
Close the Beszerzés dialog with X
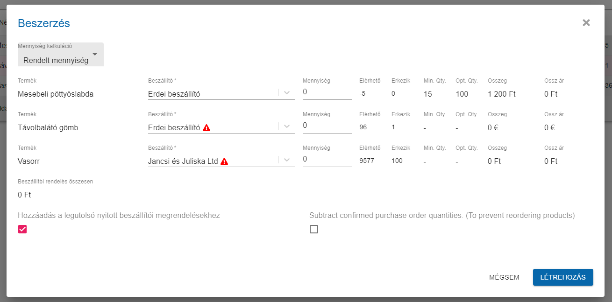[586, 23]
